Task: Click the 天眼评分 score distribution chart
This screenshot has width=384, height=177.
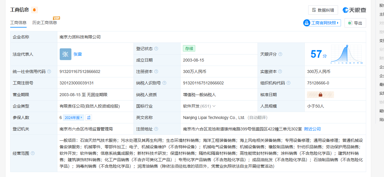Action: [x=347, y=54]
